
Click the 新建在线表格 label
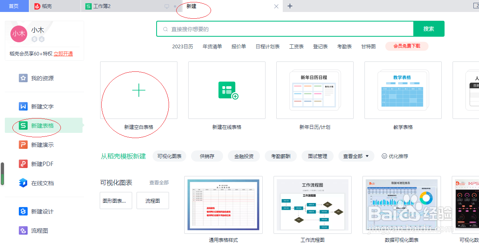click(227, 127)
